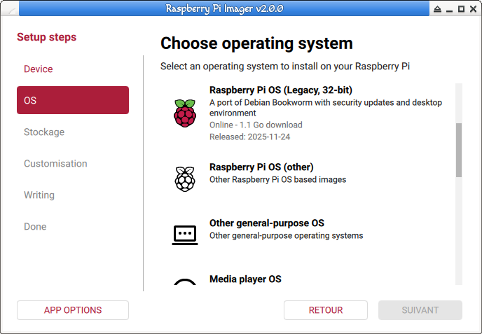
Task: Click 'Online - 1.1 Go download' text
Action: (x=256, y=125)
